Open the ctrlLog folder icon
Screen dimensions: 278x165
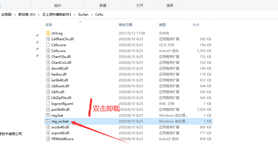pyautogui.click(x=48, y=33)
